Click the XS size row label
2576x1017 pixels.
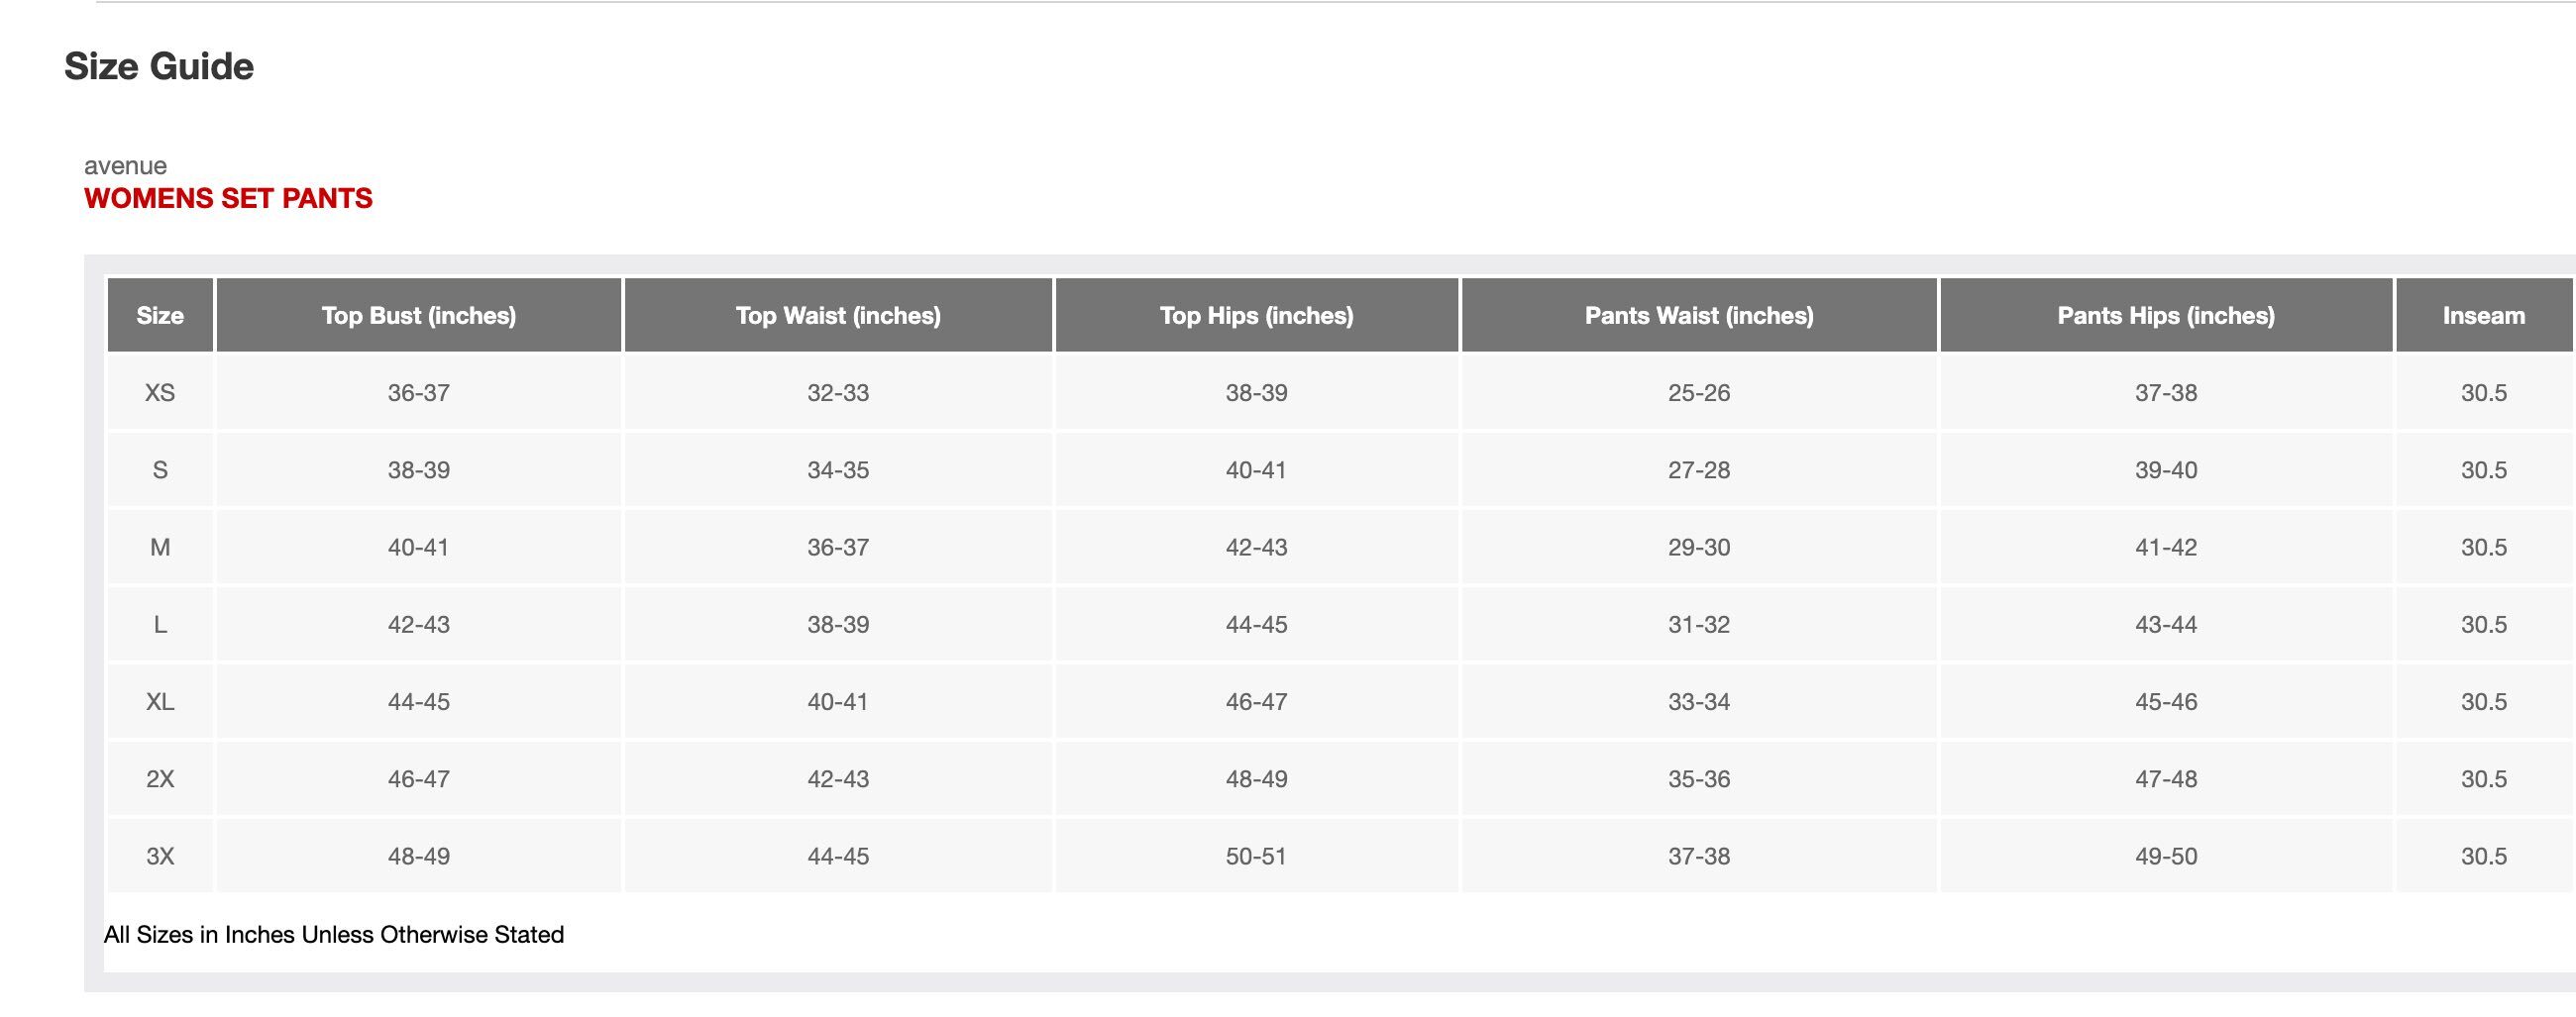[160, 392]
